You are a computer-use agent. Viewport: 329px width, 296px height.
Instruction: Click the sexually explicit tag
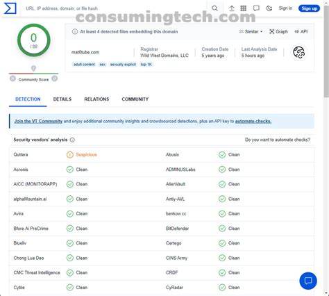[123, 65]
